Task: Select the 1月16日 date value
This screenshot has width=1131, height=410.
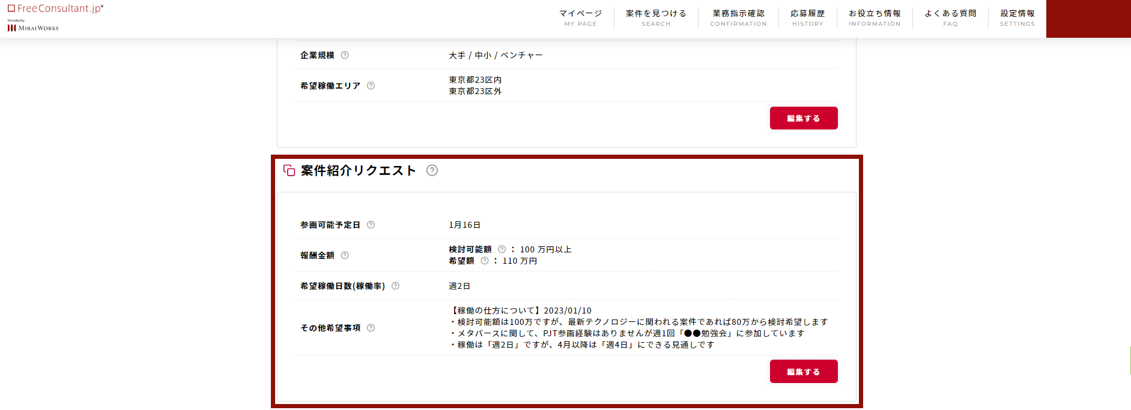Action: 464,225
